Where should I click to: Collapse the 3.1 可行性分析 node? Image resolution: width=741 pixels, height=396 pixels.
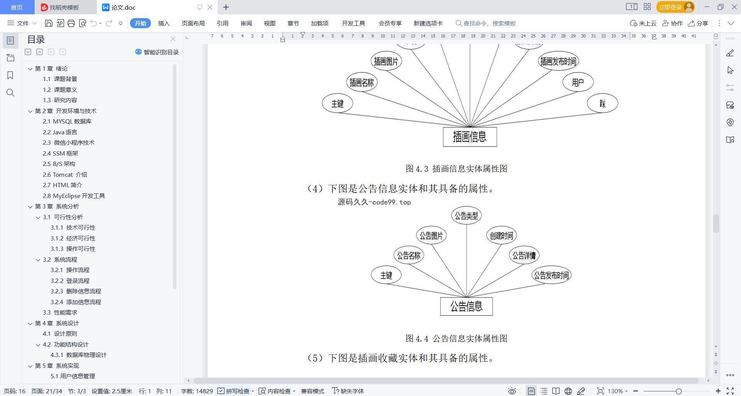click(38, 217)
